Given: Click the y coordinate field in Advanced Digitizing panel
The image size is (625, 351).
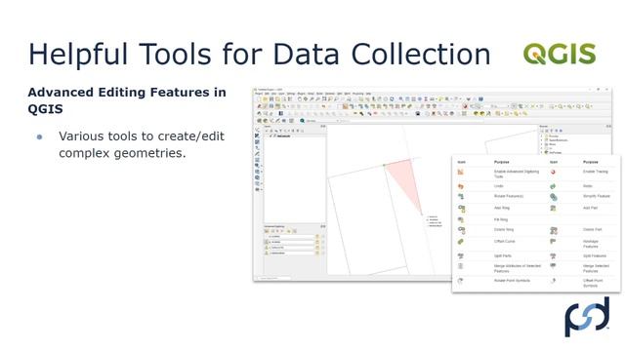Looking at the screenshot, I should tap(292, 253).
